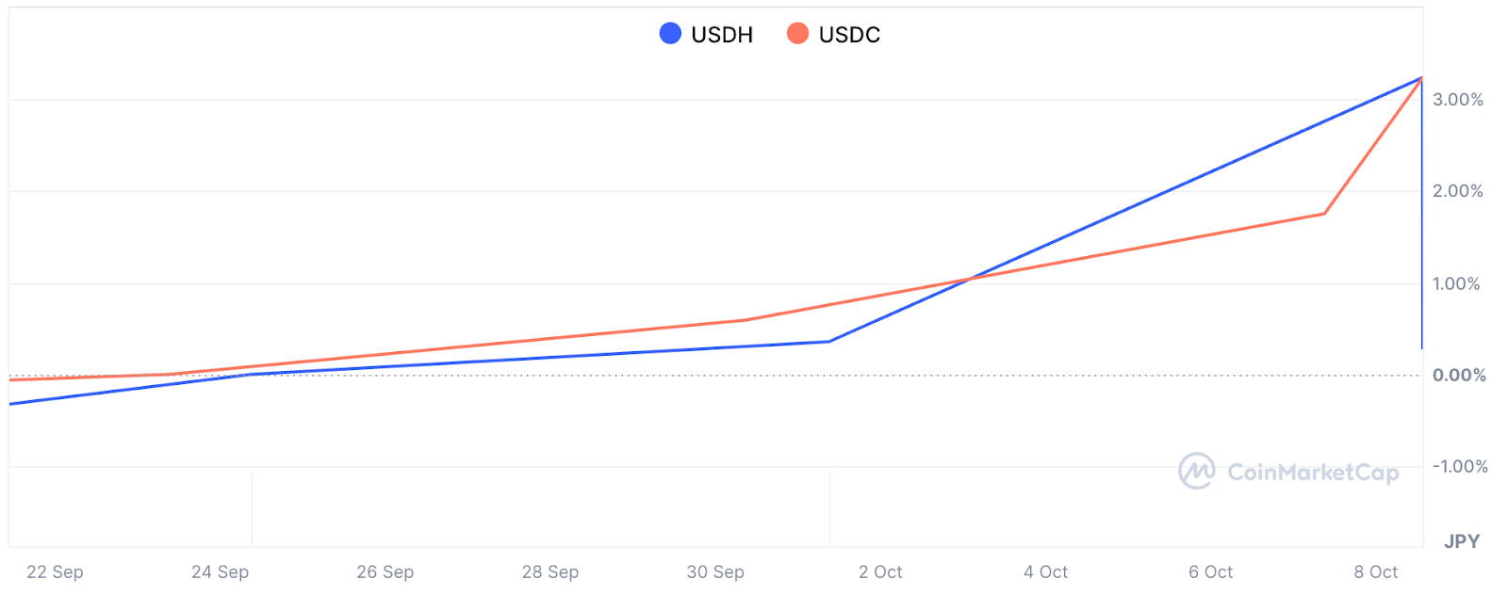Click the CoinMarketCap watermark text
Viewport: 1508px width, 611px height.
click(x=1313, y=472)
